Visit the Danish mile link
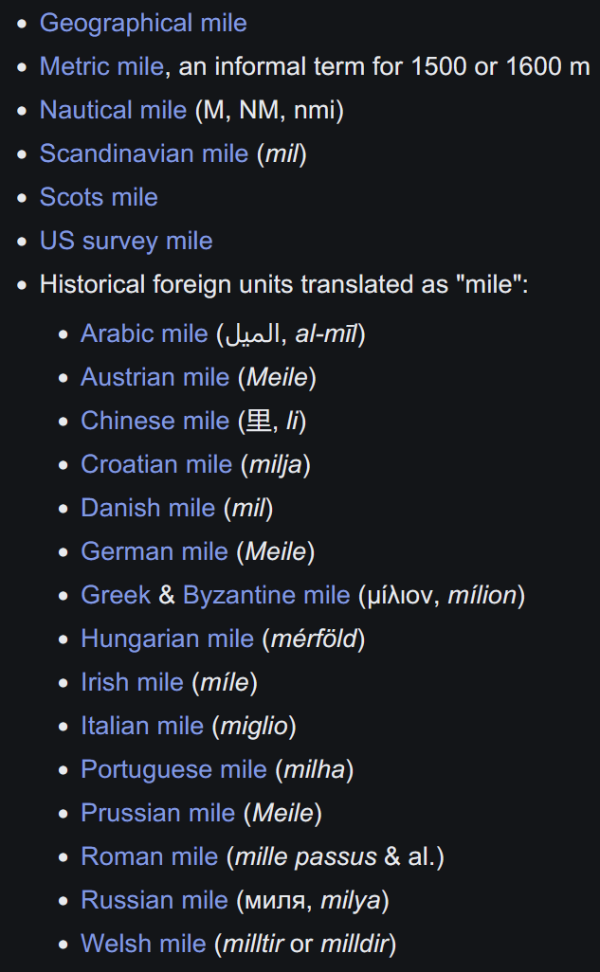Image resolution: width=600 pixels, height=972 pixels. pyautogui.click(x=148, y=508)
